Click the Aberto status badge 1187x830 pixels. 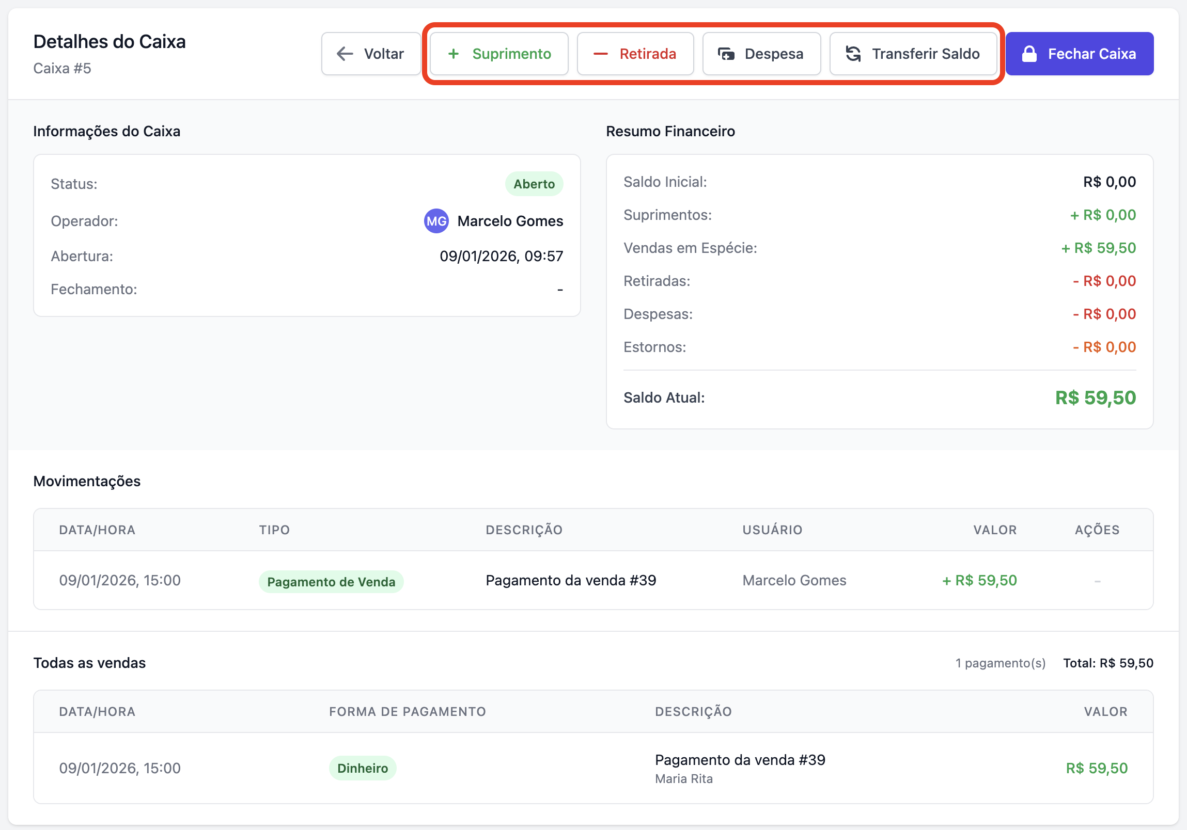tap(534, 184)
